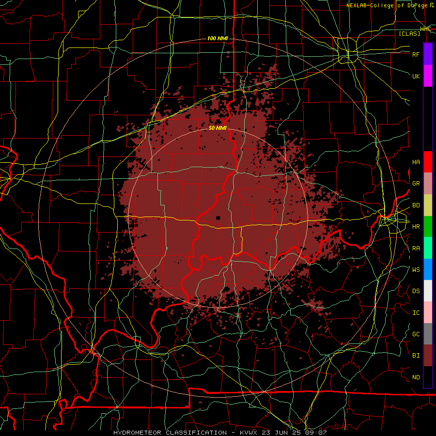This screenshot has height=436, width=436.
Task: Pick the RA light-green legend block
Action: (428, 248)
